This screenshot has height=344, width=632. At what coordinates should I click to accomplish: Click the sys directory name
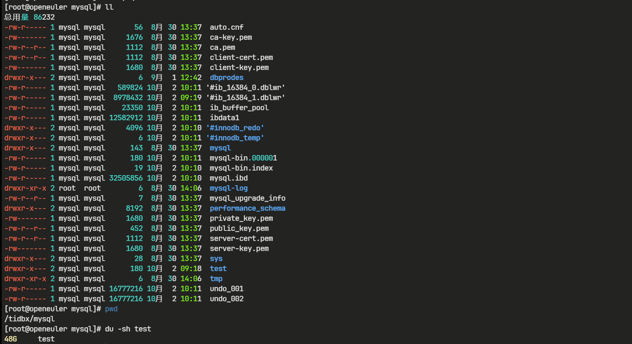point(216,259)
